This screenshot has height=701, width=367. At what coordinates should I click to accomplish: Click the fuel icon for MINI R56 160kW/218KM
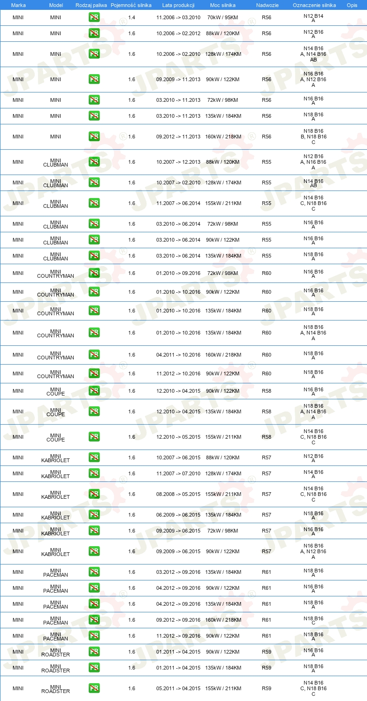pos(94,137)
